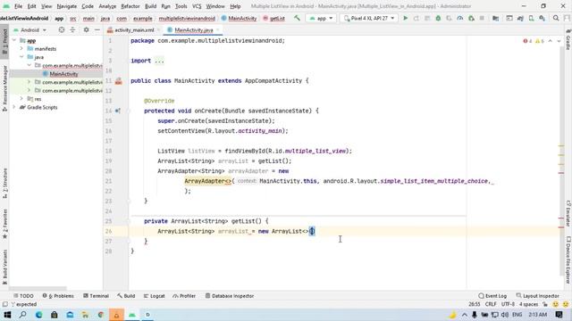Click 4 spaces indent setting in status bar
Image resolution: width=572 pixels, height=321 pixels.
pyautogui.click(x=528, y=304)
